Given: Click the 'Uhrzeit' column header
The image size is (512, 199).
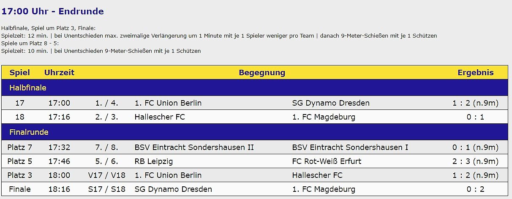Looking at the screenshot, I should [59, 73].
